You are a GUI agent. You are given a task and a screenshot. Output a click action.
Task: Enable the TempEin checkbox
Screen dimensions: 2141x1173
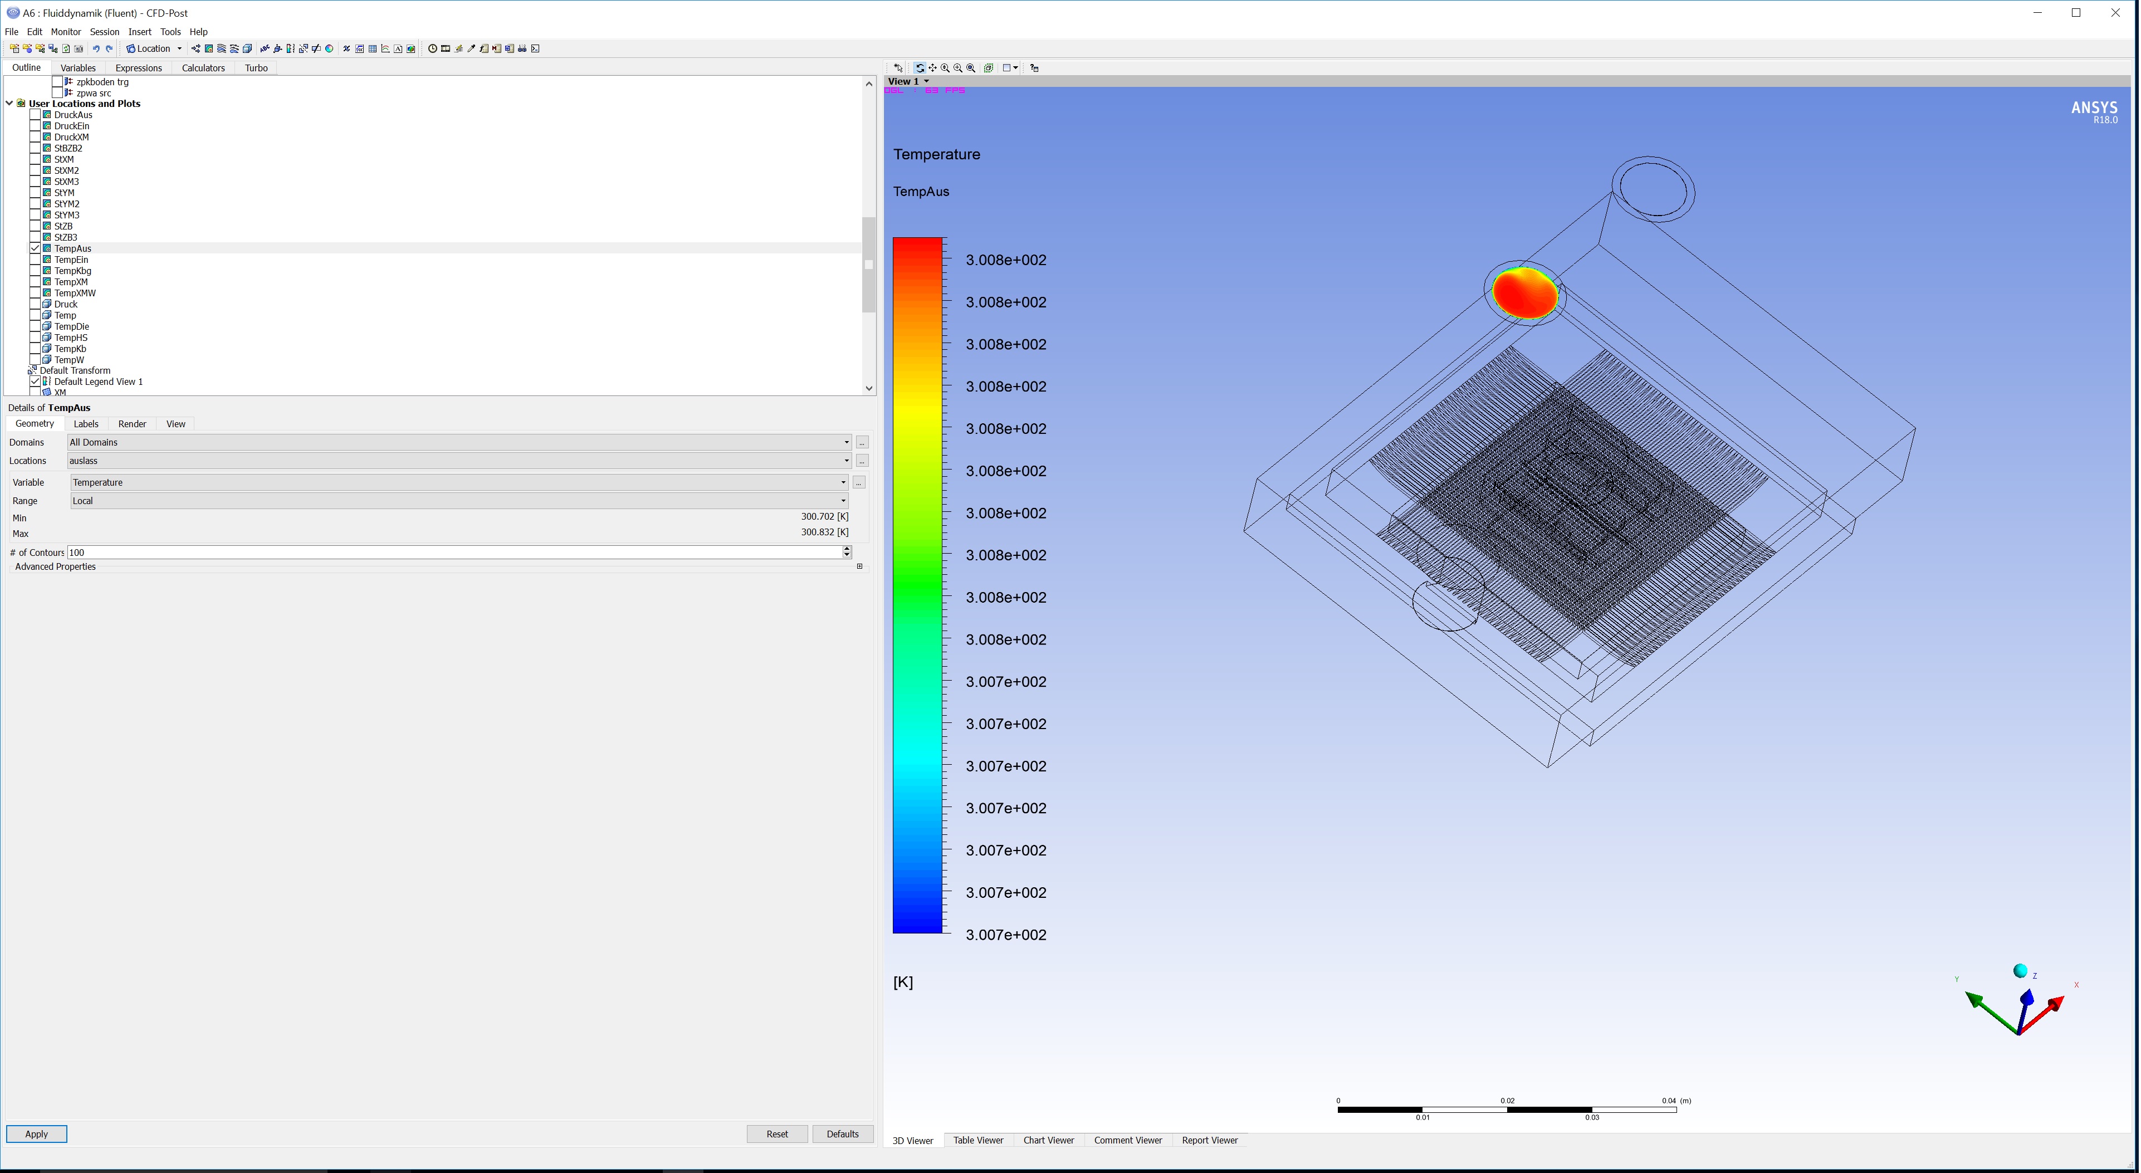tap(35, 260)
